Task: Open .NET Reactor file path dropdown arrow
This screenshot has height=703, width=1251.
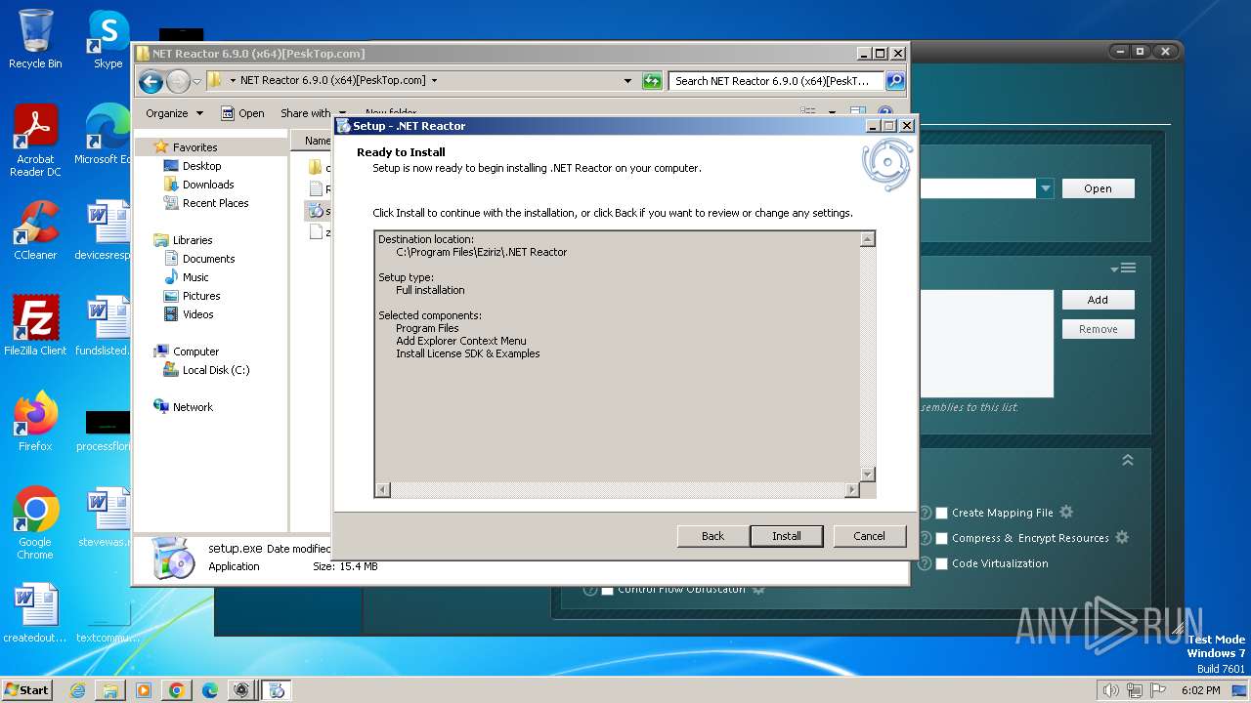Action: [x=1045, y=188]
